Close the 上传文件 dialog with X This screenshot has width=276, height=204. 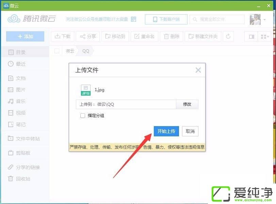[x=198, y=70]
